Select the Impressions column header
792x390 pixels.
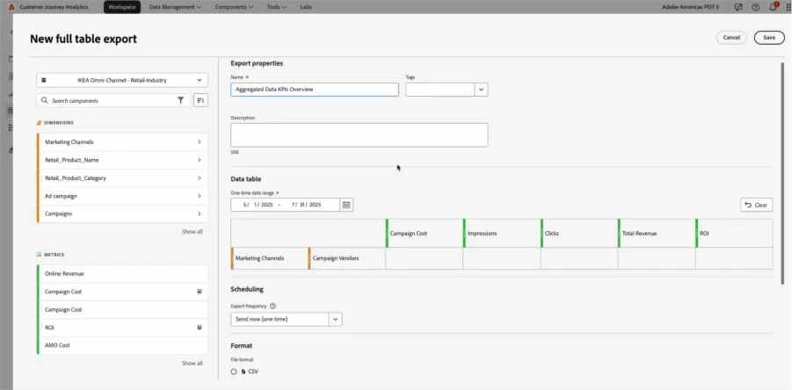click(x=502, y=233)
